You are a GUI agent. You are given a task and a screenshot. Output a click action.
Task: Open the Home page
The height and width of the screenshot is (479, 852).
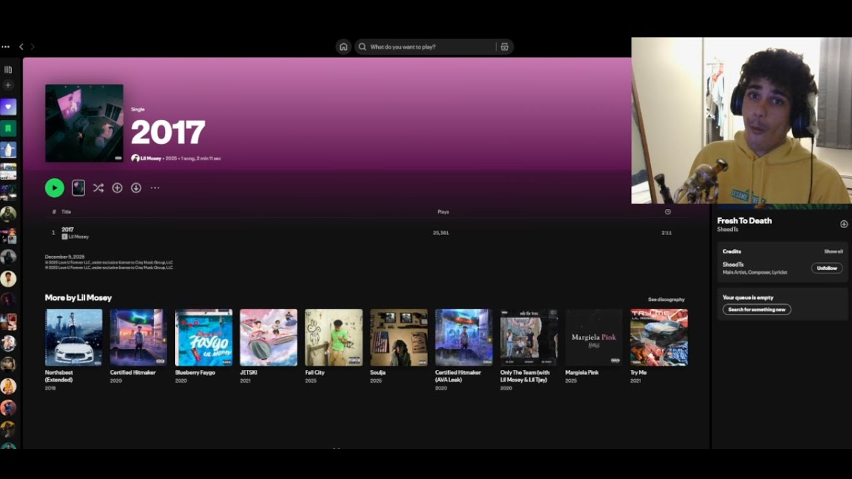pyautogui.click(x=343, y=47)
